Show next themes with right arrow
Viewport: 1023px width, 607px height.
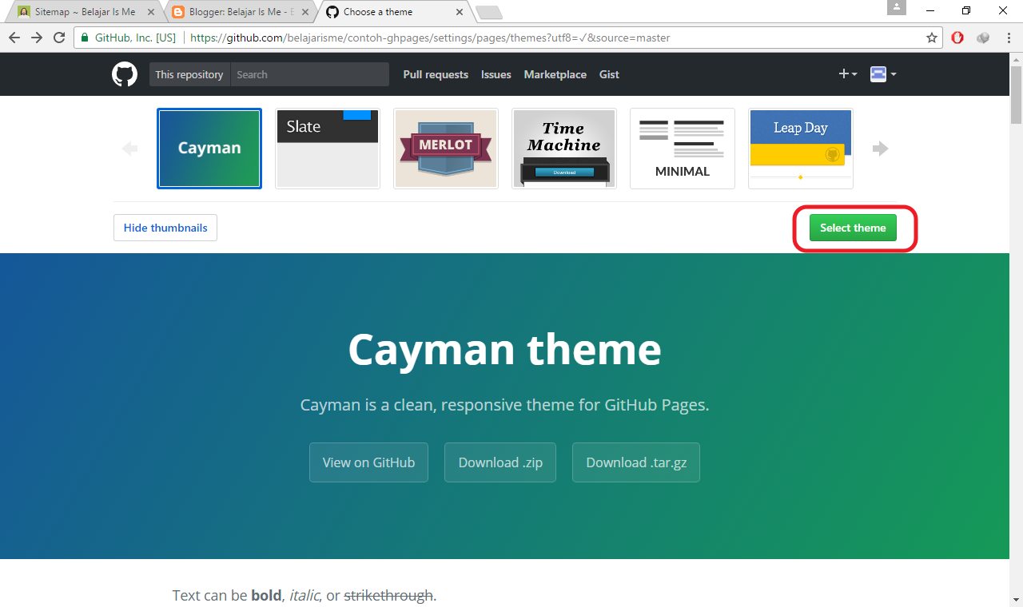pos(881,149)
